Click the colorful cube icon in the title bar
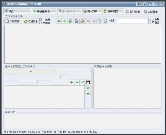Viewport: 166px width, 135px height. point(139,4)
